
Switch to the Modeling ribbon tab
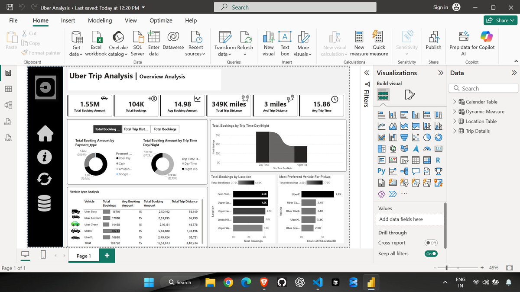pos(100,20)
